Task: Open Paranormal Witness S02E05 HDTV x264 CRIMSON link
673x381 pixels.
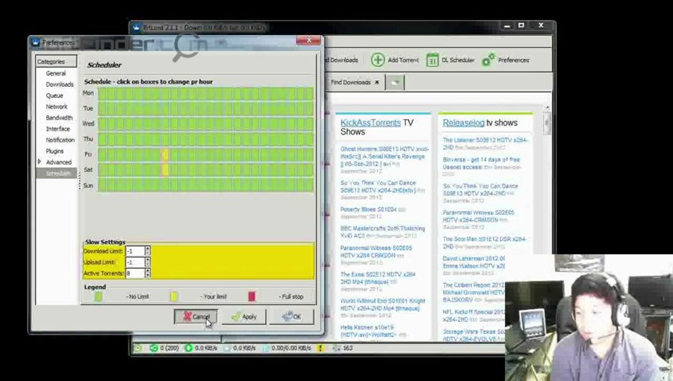Action: [376, 251]
